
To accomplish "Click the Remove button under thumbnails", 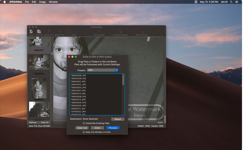I will (33, 122).
